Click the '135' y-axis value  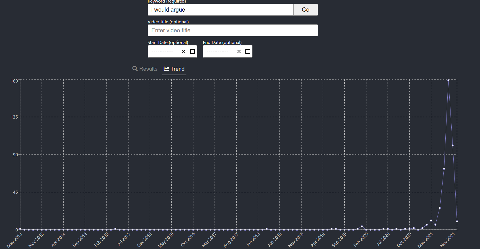click(14, 117)
